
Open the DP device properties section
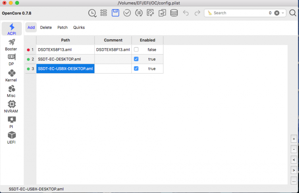[x=11, y=60]
